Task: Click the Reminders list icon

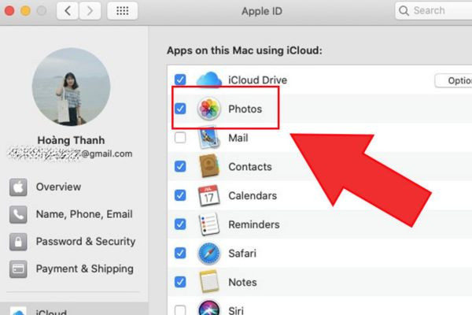Action: (x=209, y=224)
